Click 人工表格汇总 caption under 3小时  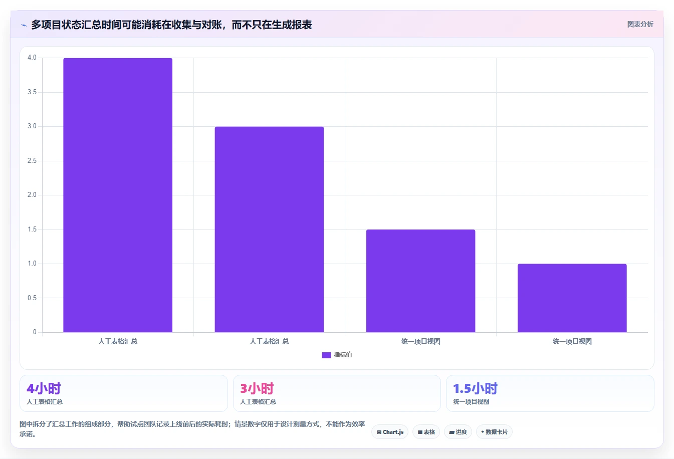click(x=258, y=402)
